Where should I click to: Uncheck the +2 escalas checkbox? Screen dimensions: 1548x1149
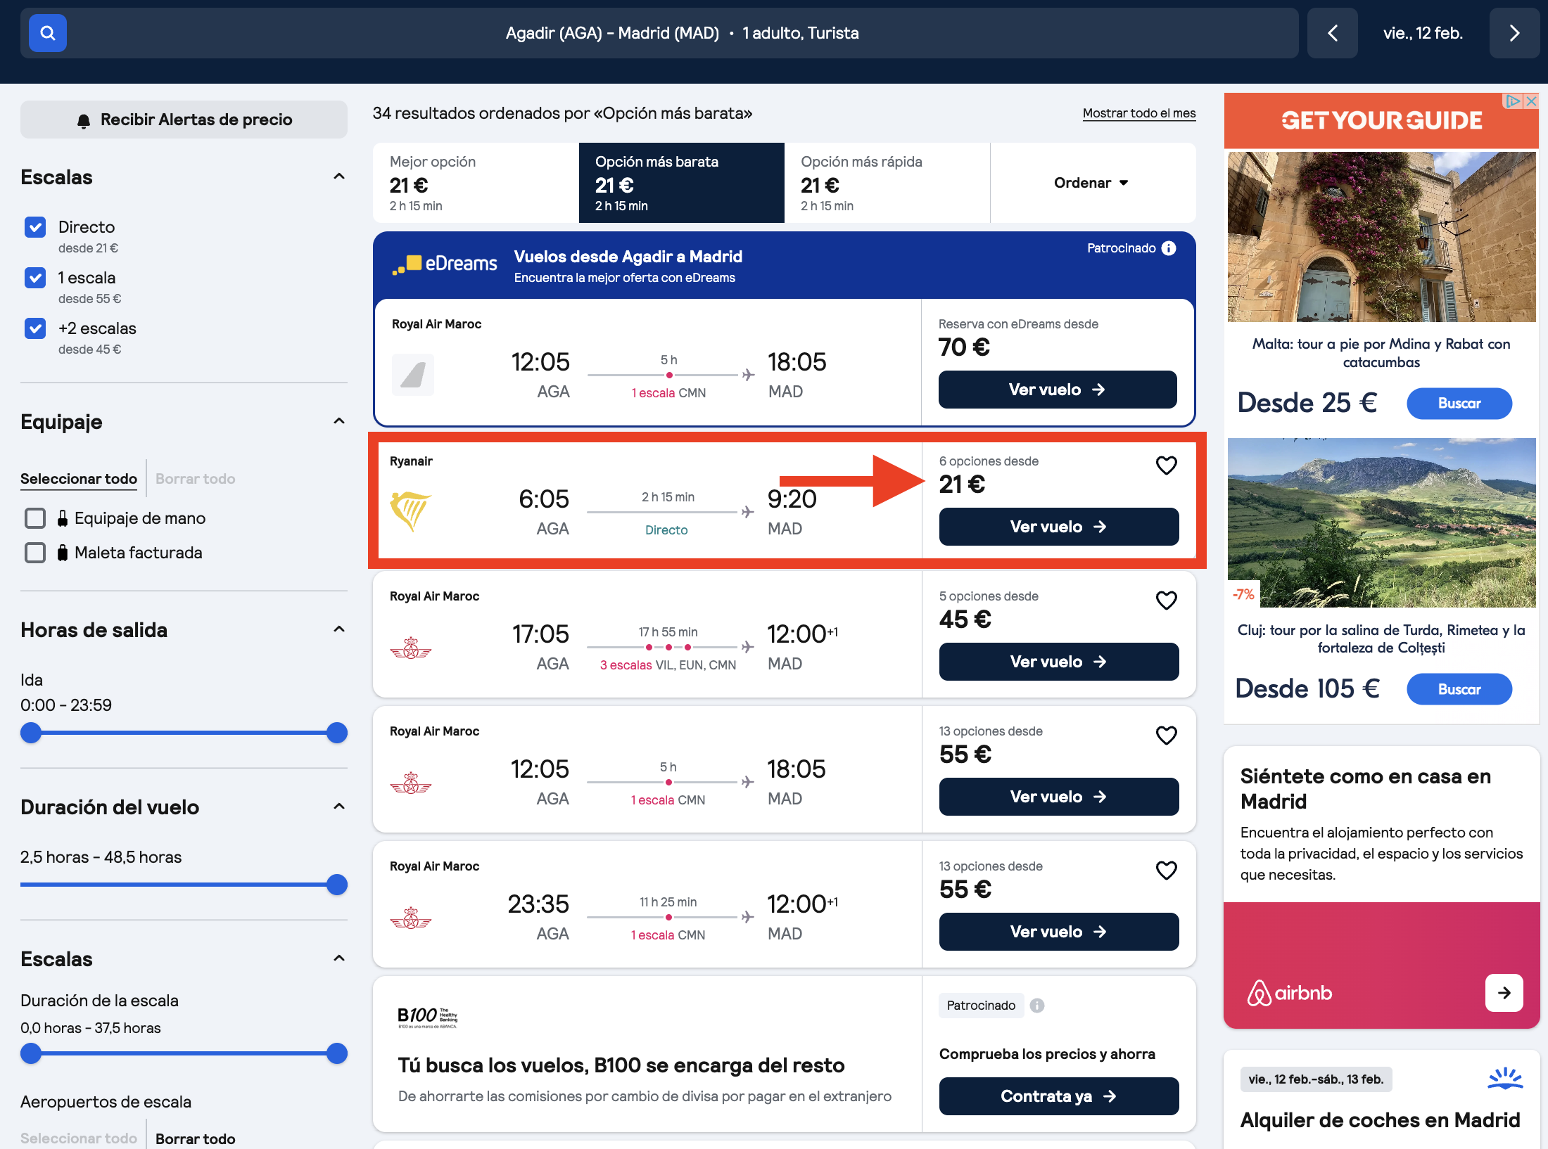click(35, 328)
